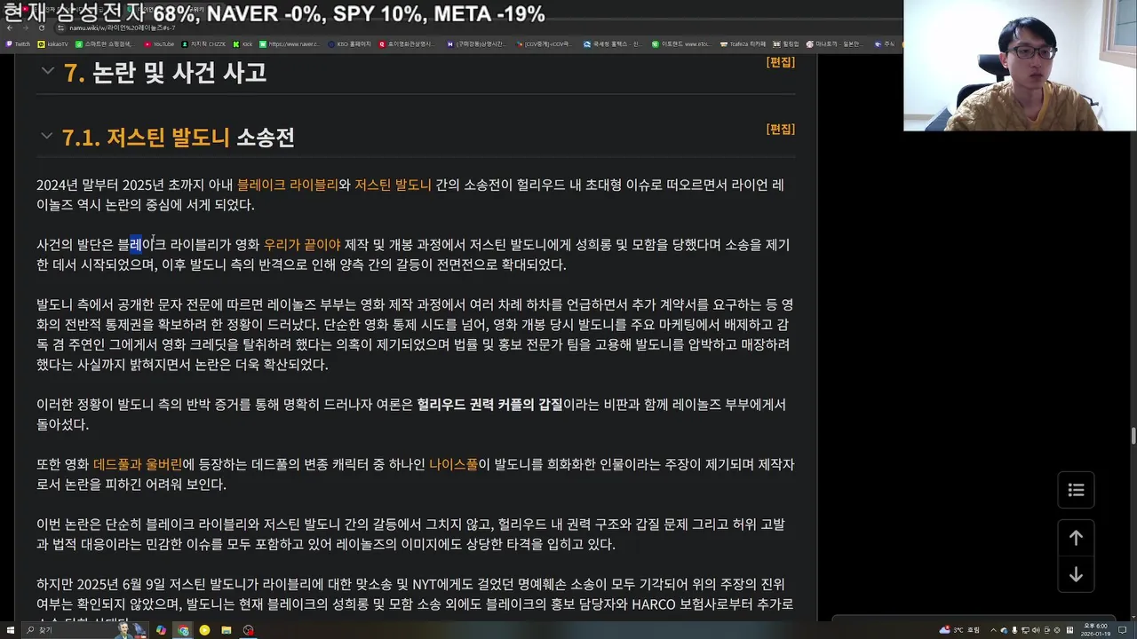Collapse section 7 논란 및 사건 사고

pyautogui.click(x=47, y=72)
